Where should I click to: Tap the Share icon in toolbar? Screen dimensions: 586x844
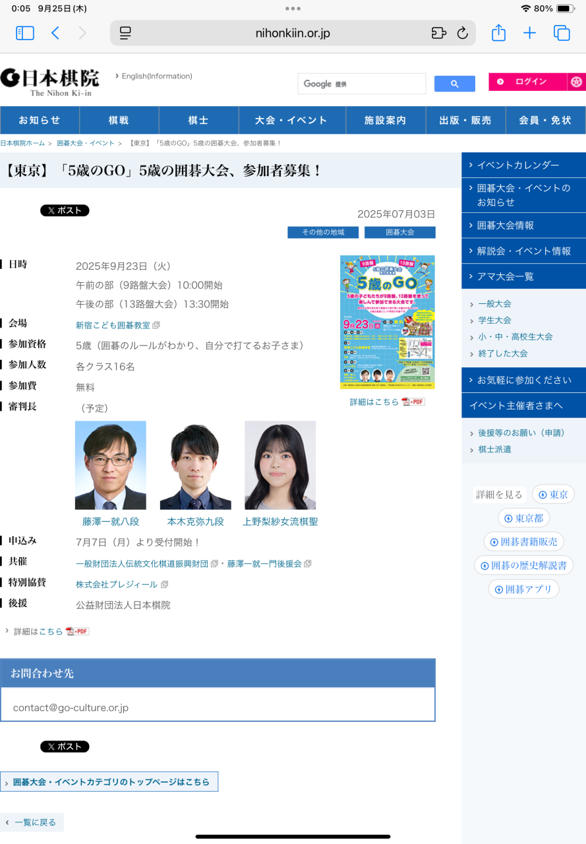pos(498,33)
